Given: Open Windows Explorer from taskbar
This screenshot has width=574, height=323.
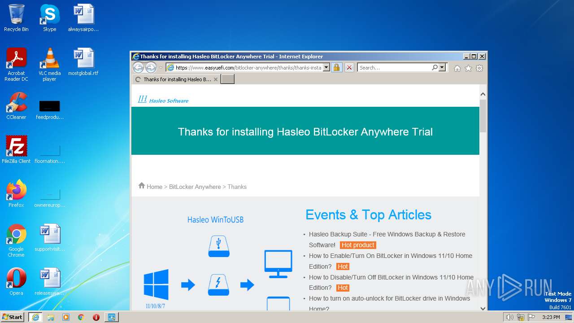Looking at the screenshot, I should click(51, 317).
